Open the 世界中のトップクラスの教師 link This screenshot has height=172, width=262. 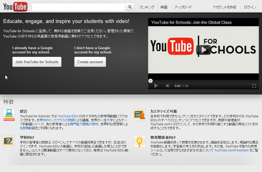point(55,120)
